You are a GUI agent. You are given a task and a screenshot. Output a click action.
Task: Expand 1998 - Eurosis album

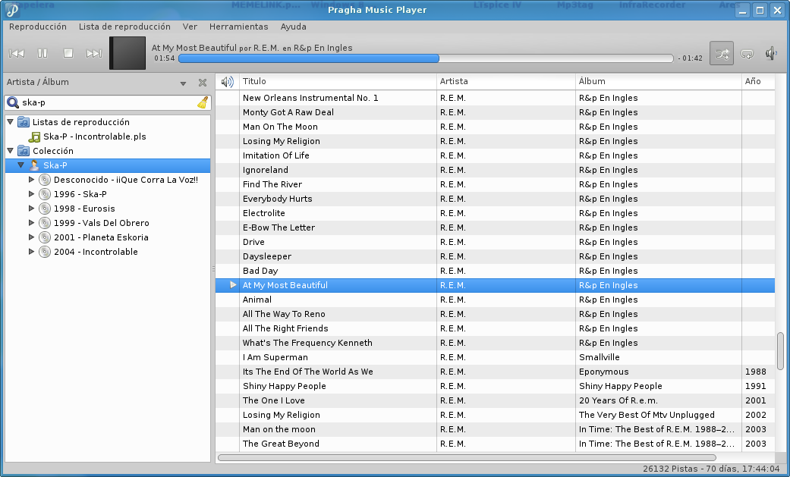[31, 209]
